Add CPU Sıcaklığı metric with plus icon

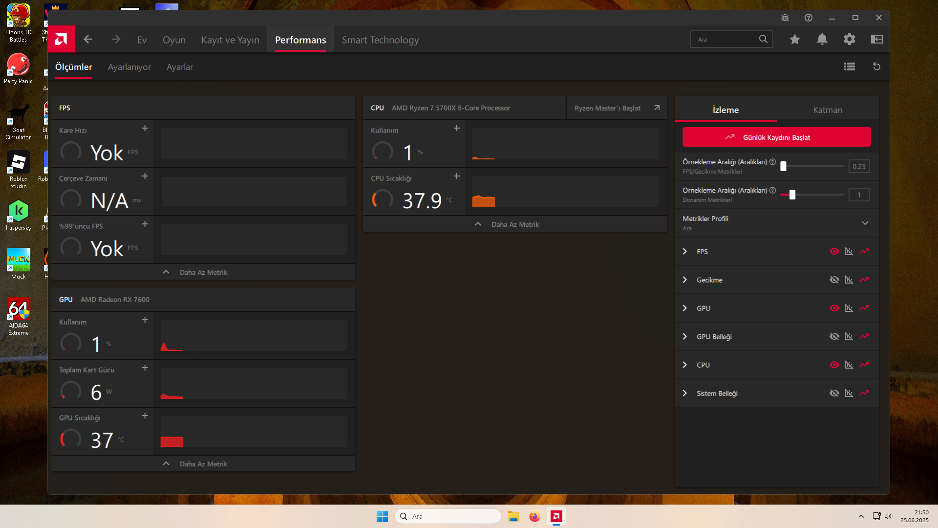point(457,176)
